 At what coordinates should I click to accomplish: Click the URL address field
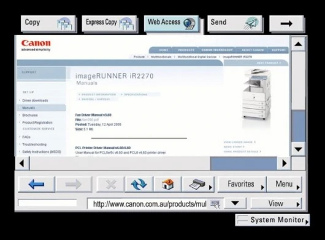click(150, 204)
